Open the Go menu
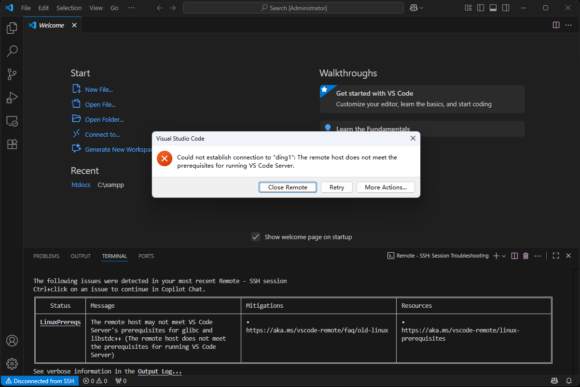Screen dimensions: 580x387 click(114, 8)
